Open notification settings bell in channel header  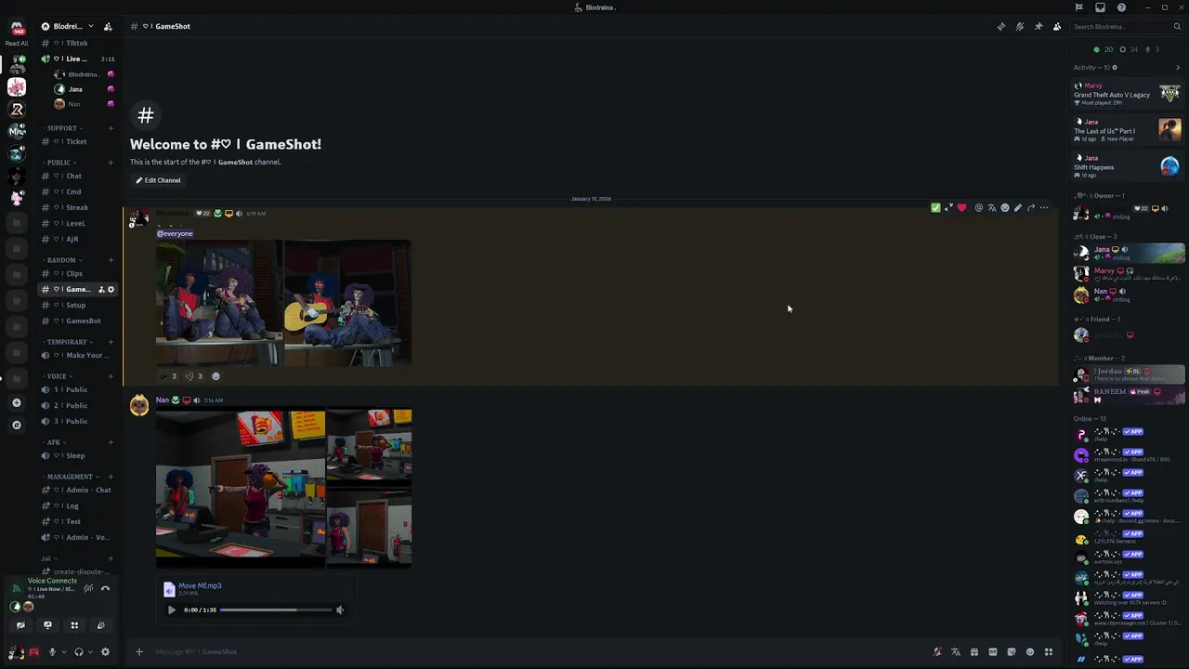pos(1020,26)
